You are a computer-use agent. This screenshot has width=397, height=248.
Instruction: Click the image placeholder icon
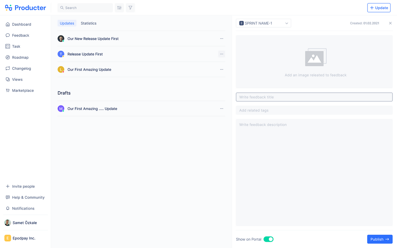tap(316, 57)
